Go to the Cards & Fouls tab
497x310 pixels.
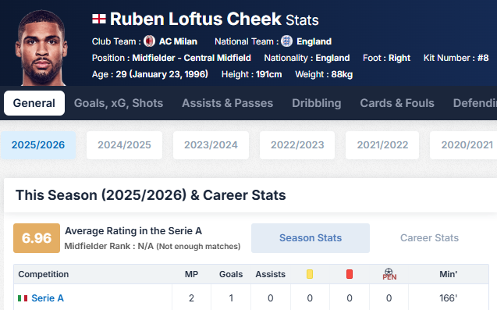[397, 103]
